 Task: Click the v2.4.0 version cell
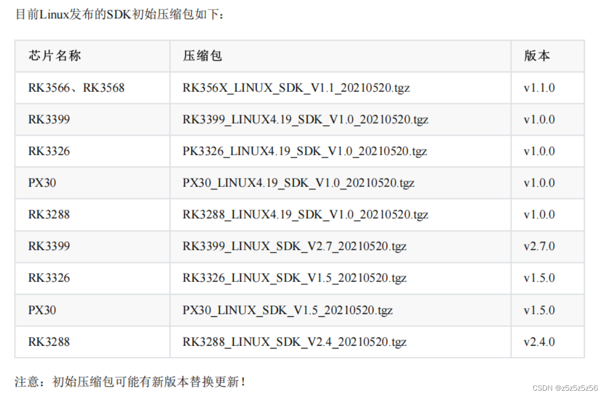[539, 342]
